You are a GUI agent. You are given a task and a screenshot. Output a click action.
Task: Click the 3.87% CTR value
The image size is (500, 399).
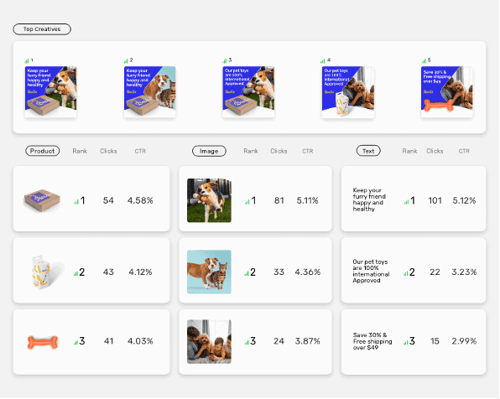coord(307,341)
